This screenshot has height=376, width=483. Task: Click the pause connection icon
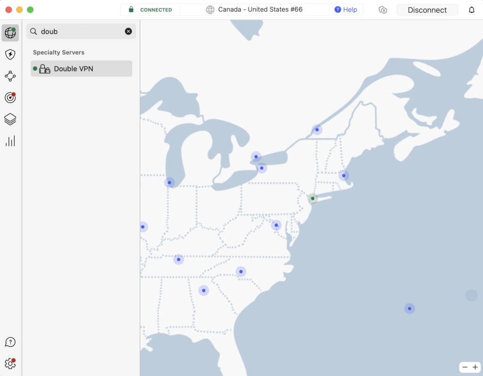(x=383, y=10)
